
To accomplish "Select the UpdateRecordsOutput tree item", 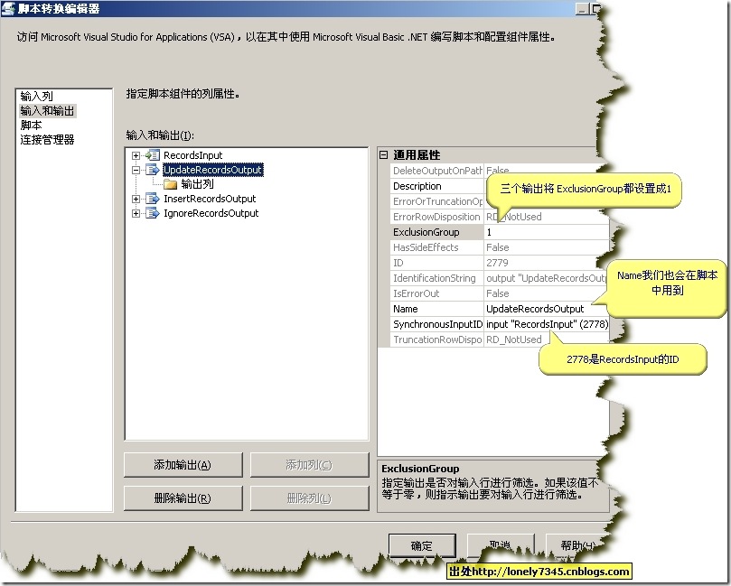I will click(213, 170).
